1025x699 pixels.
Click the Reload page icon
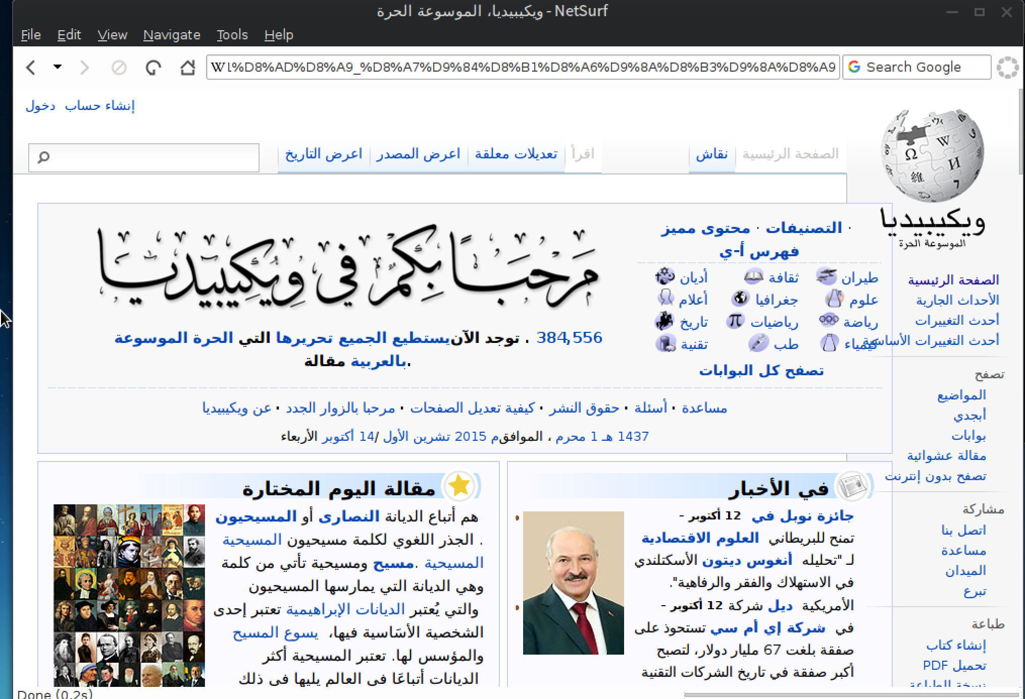pos(153,67)
